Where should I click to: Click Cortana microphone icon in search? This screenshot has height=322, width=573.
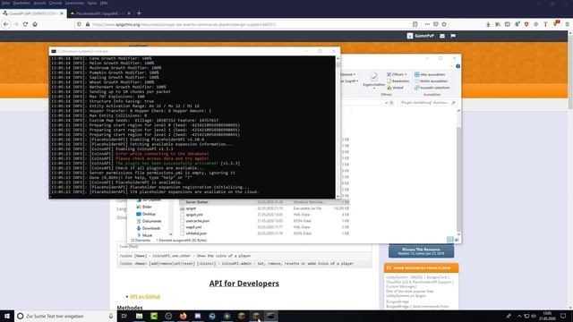(111, 316)
